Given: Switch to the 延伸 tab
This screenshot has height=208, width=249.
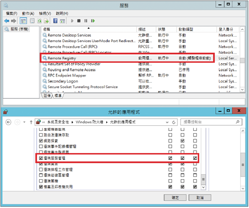Looking at the screenshot, I should click(x=47, y=95).
